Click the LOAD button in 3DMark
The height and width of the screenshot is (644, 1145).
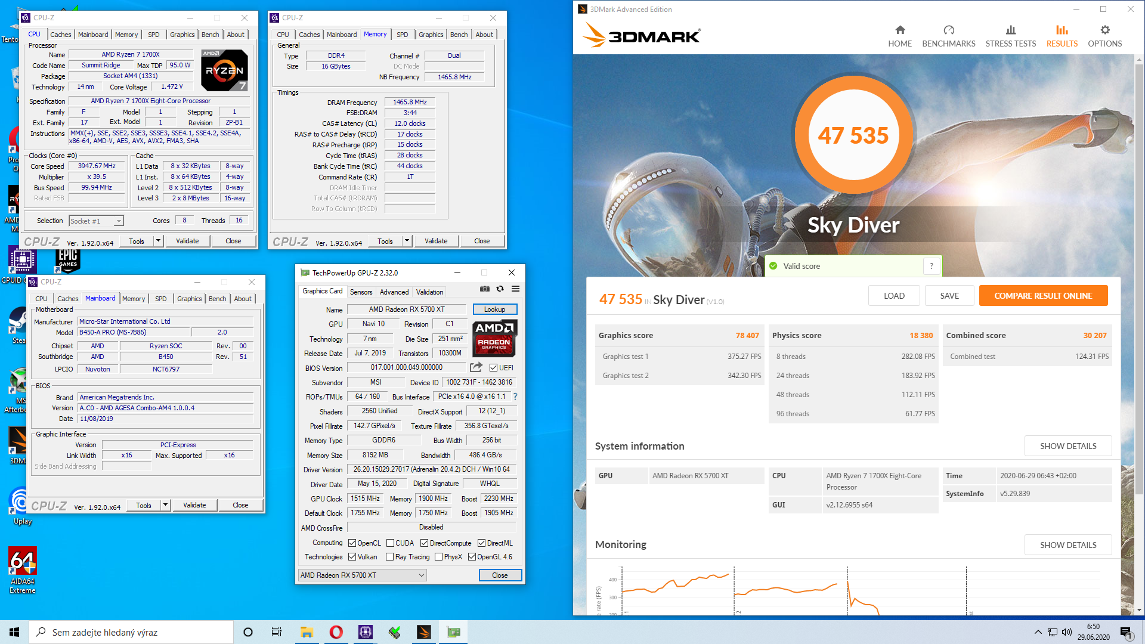pos(894,296)
